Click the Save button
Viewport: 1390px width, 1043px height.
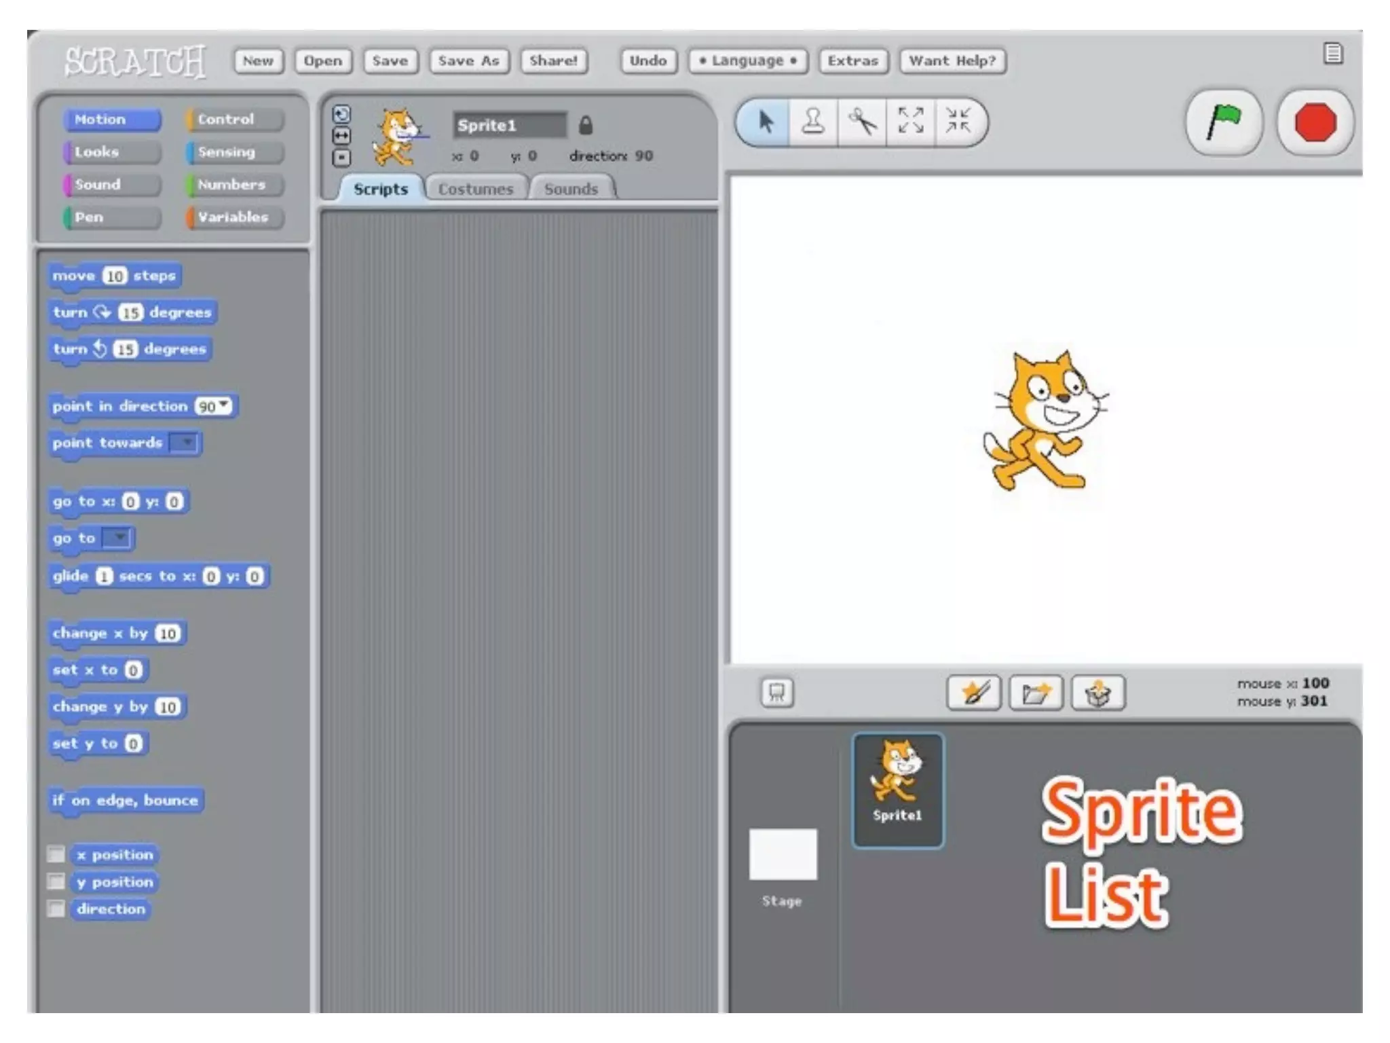[390, 60]
